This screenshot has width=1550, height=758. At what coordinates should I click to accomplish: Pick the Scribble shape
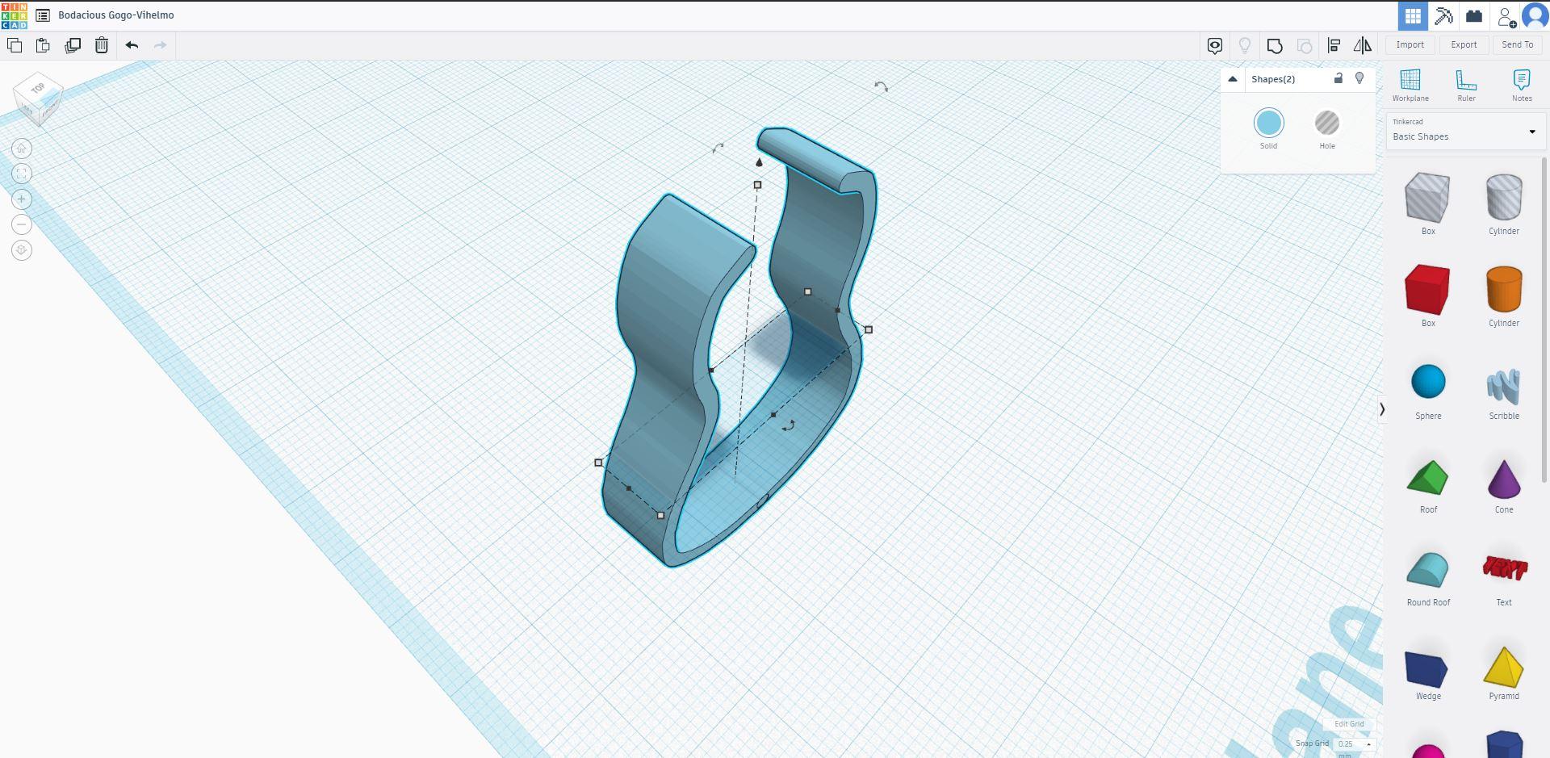[1504, 387]
